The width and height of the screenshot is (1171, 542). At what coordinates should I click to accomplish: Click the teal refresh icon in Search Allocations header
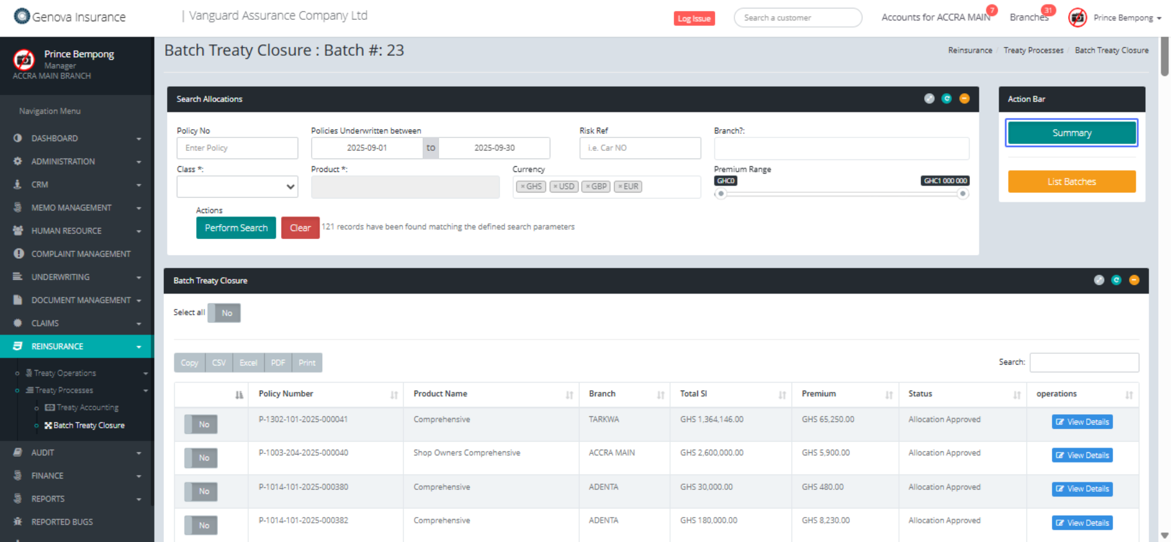(x=947, y=98)
